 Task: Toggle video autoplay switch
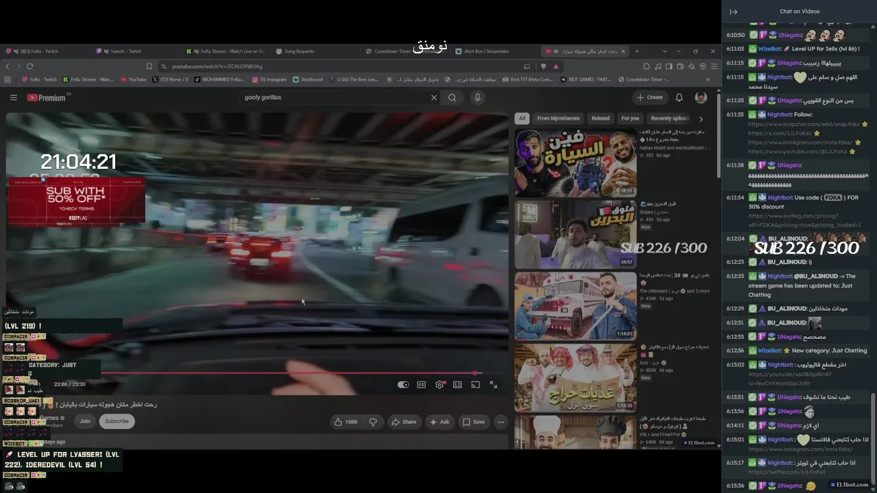pos(404,385)
